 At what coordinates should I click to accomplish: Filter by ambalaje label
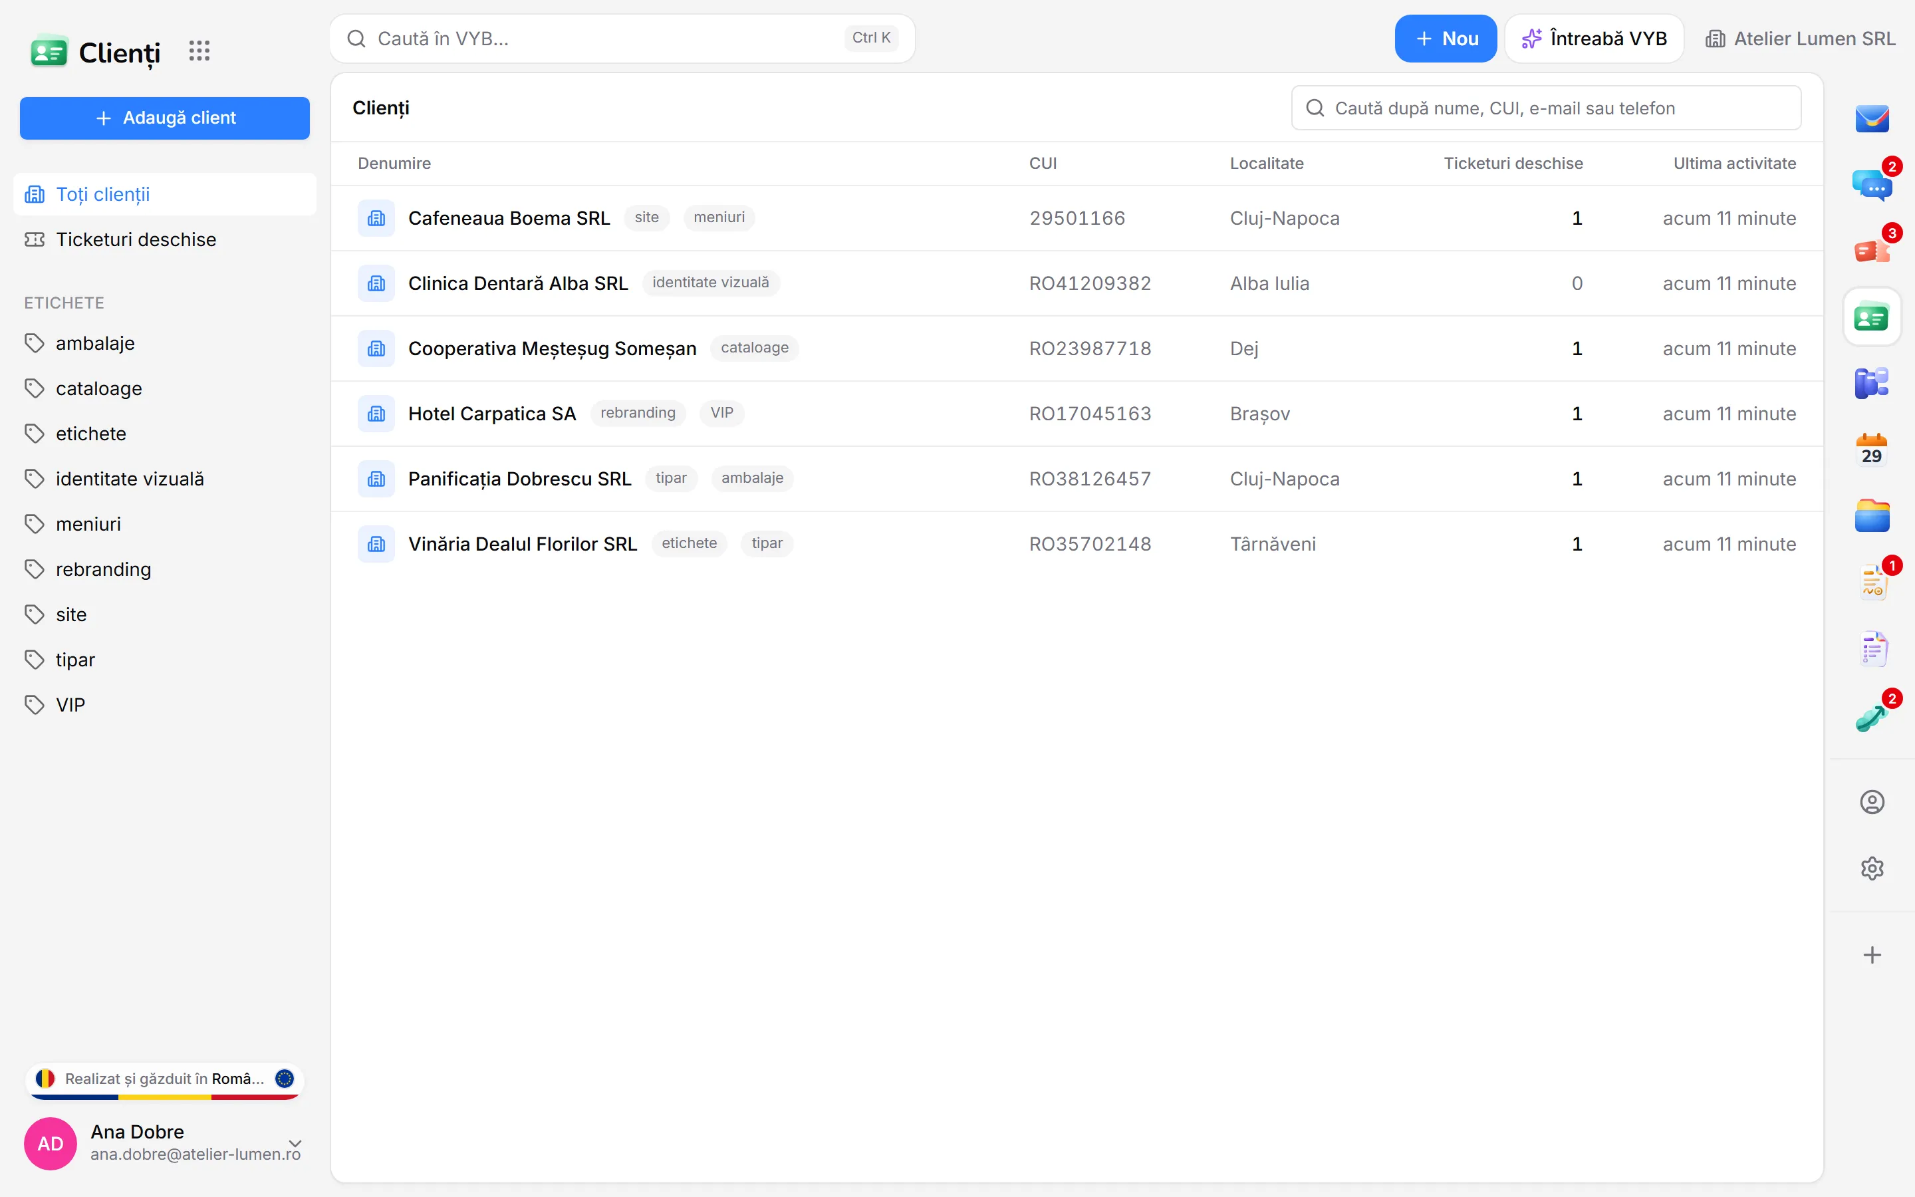click(165, 342)
